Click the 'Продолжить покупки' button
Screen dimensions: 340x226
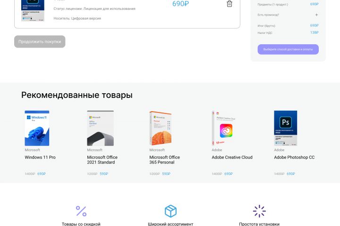point(40,41)
